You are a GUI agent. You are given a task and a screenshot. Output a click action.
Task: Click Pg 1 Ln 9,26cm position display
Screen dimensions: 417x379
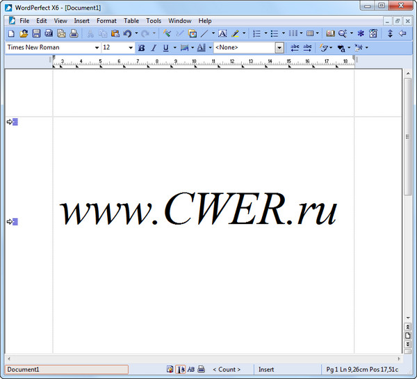tap(362, 369)
